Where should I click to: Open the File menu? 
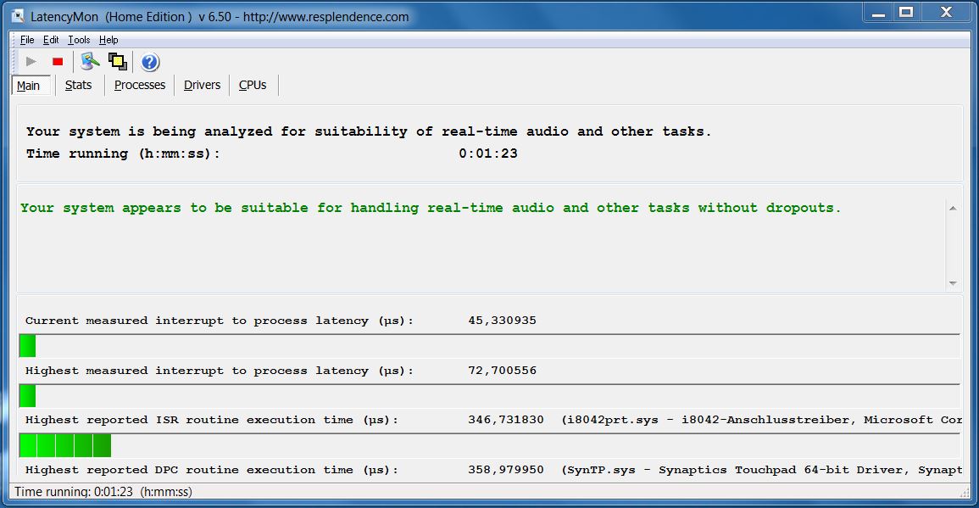[27, 40]
